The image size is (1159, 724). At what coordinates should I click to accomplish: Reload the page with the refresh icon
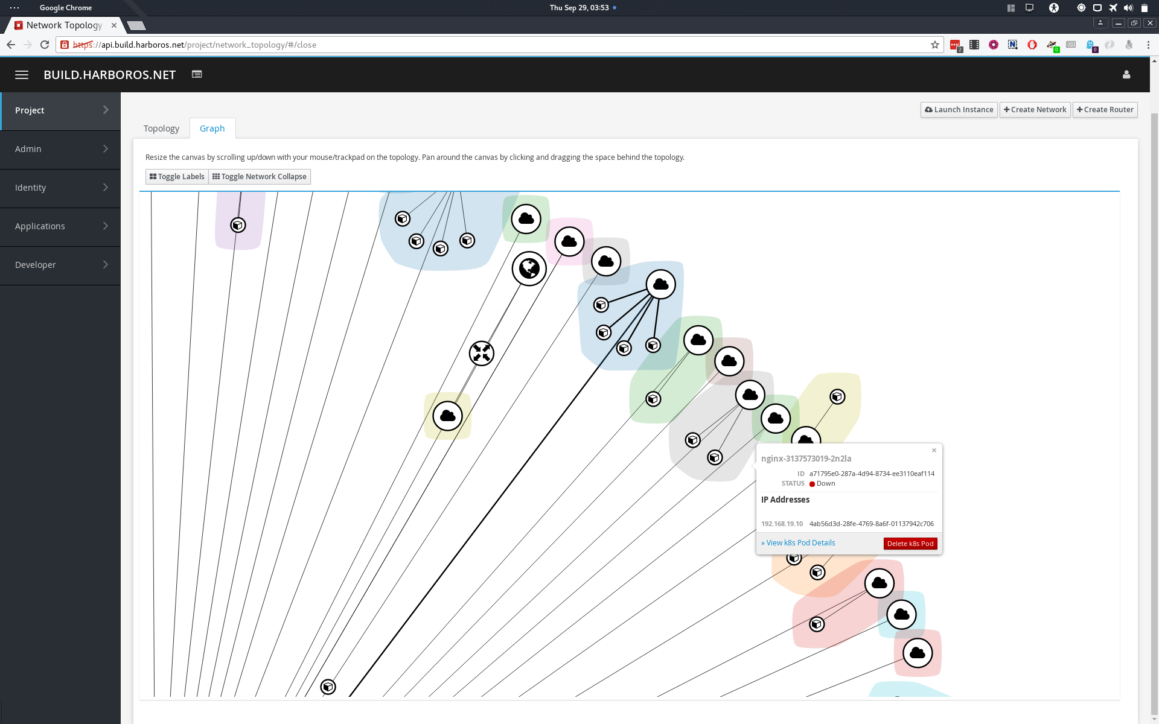click(45, 45)
